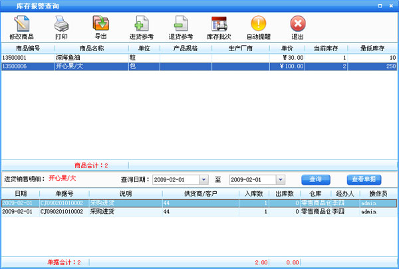Click the 修改商品 edit product icon
The image size is (399, 269).
22,25
